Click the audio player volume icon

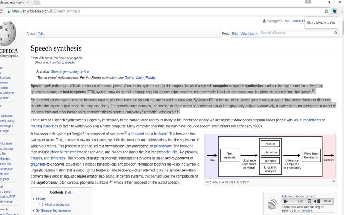(317, 201)
